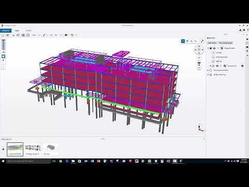This screenshot has height=187, width=249.
Task: Open the help question mark icon
Action: coord(247,30)
